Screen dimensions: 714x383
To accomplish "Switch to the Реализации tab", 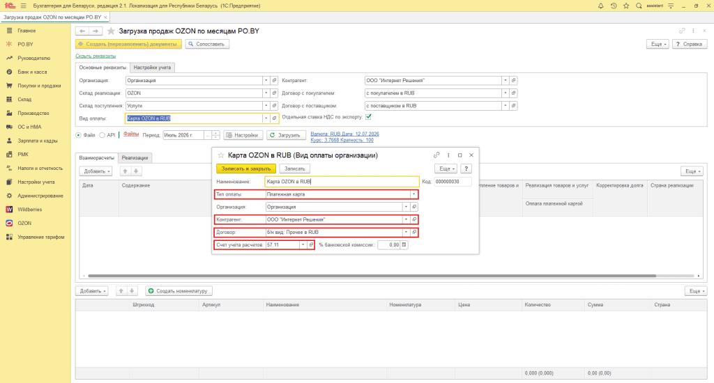I will point(135,158).
